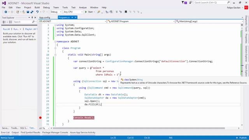The image size is (249, 140).
Task: Click the New Project toolbar icon
Action: [18, 12]
